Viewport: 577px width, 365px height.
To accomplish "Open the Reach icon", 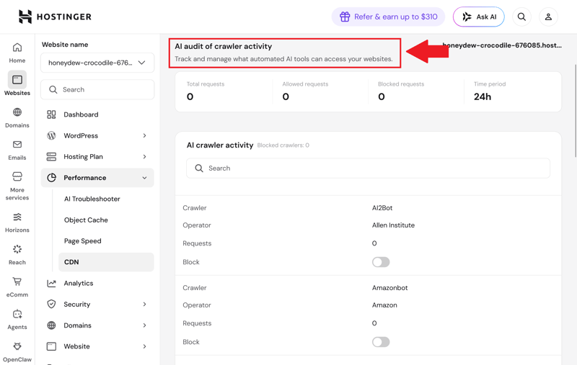I will [17, 249].
